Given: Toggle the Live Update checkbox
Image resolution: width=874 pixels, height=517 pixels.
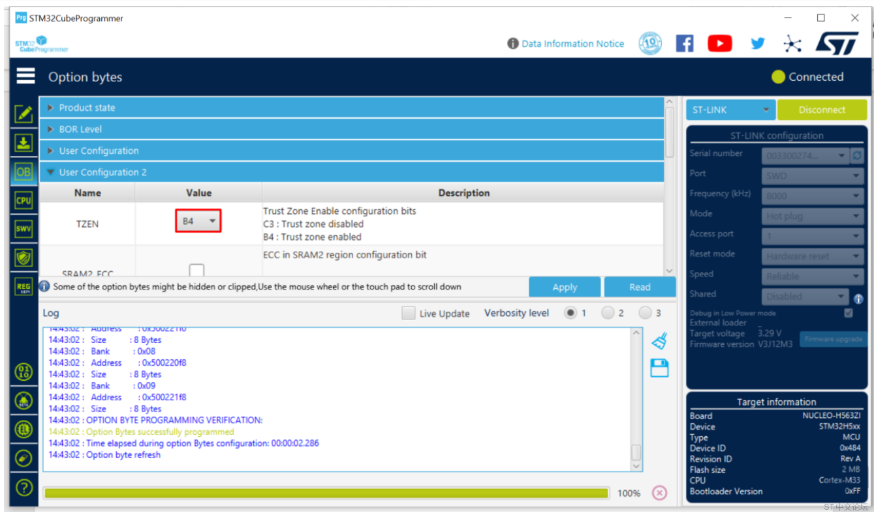Looking at the screenshot, I should (x=409, y=313).
